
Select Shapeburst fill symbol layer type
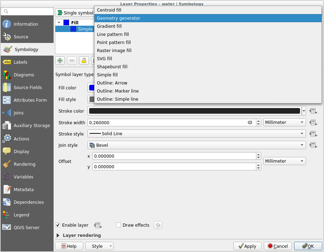click(x=112, y=67)
